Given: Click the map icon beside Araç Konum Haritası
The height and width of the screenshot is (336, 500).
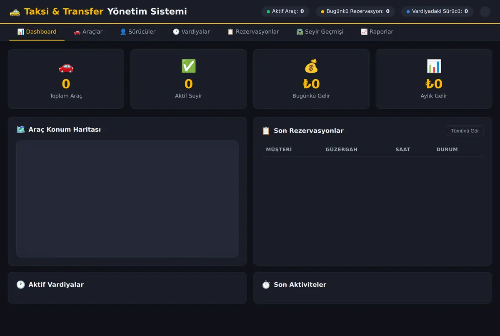Looking at the screenshot, I should pyautogui.click(x=20, y=129).
